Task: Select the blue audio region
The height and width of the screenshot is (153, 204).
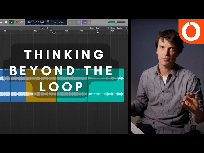Action: coord(13,85)
